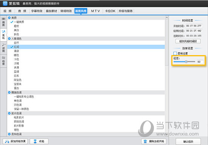Click the trash icon button 删除当前风格

(154, 141)
